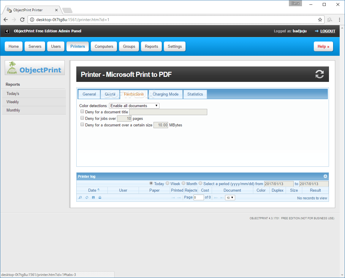Open the Chrome three-dot menu
345x278 pixels.
click(339, 20)
